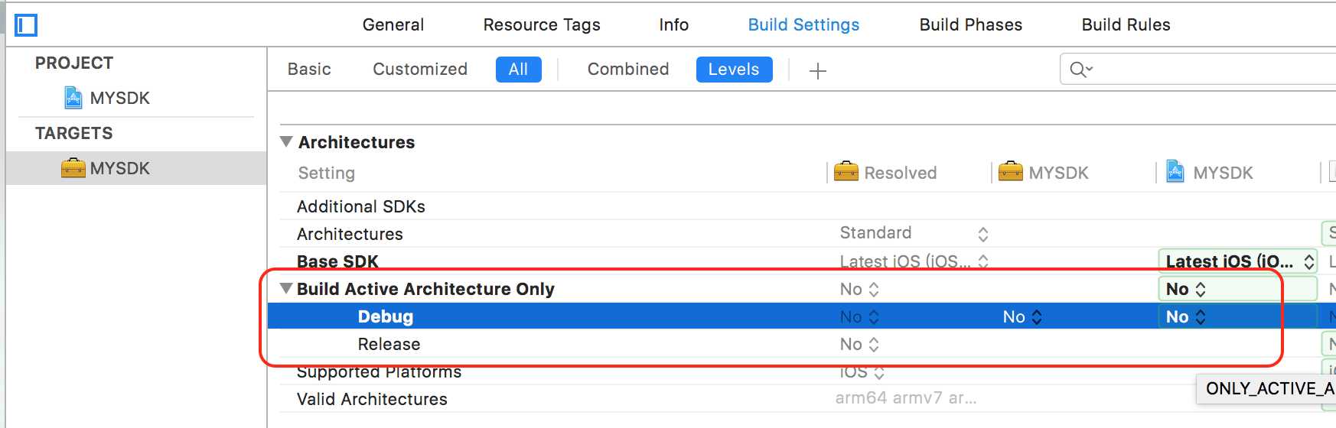Open the Build Phases tab
This screenshot has height=428, width=1336.
tap(970, 25)
